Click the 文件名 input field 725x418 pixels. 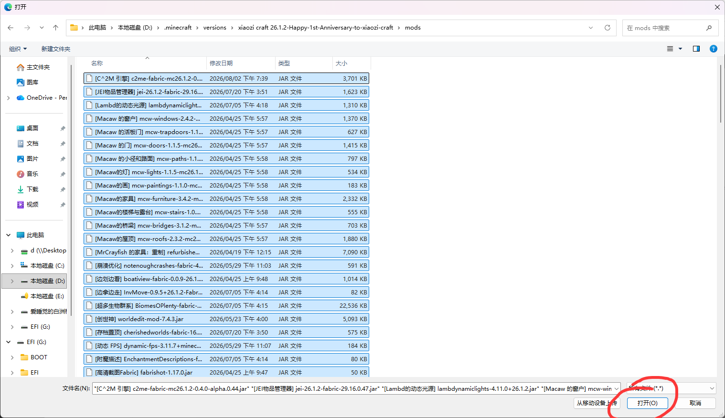[x=356, y=388]
